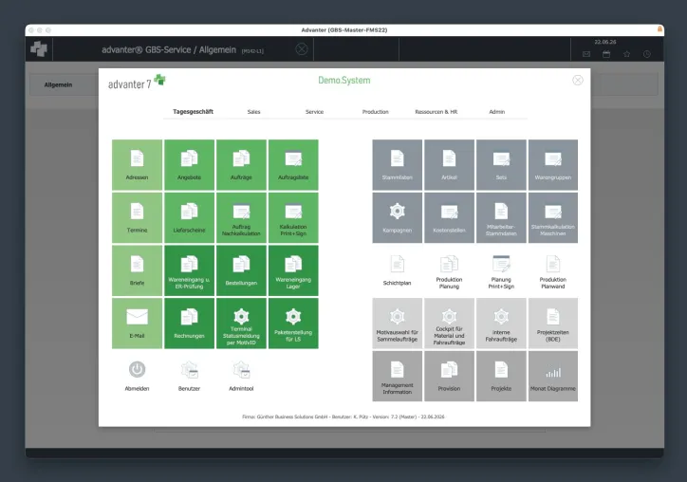
Task: Open the Angebote tile
Action: [x=189, y=165]
